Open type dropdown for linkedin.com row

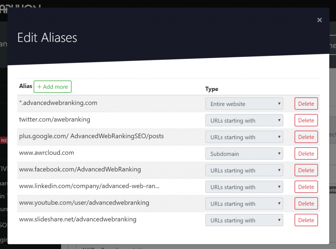click(244, 187)
